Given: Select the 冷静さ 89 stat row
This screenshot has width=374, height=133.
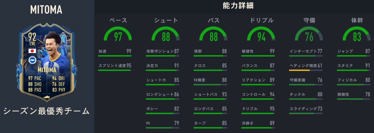Looking at the screenshot, I should 258,123.
